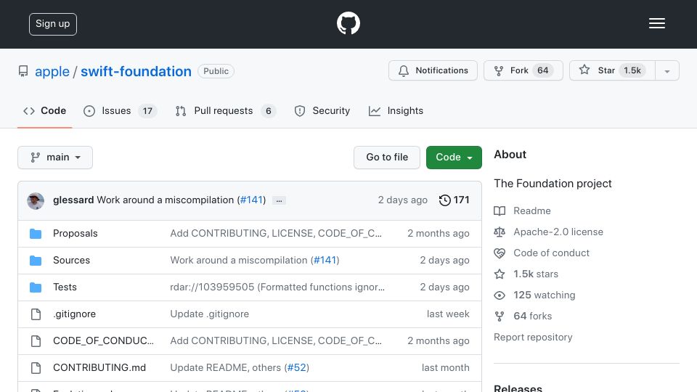Open the main branch selector dropdown
Image resolution: width=697 pixels, height=392 pixels.
coord(55,158)
